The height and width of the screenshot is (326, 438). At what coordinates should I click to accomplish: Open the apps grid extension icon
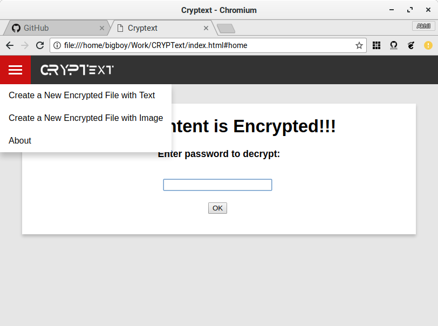(x=377, y=45)
